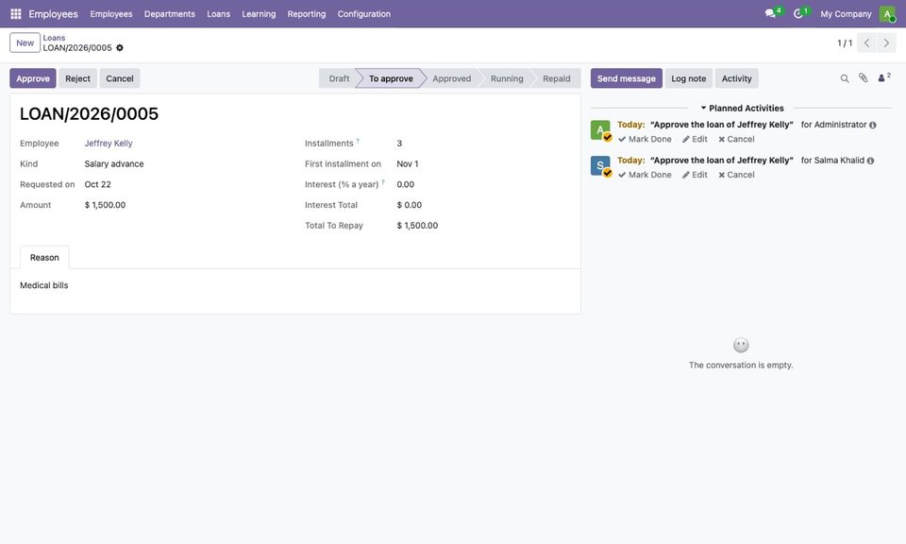The image size is (906, 544).
Task: Click info icon beside Administrator activity
Action: (872, 125)
